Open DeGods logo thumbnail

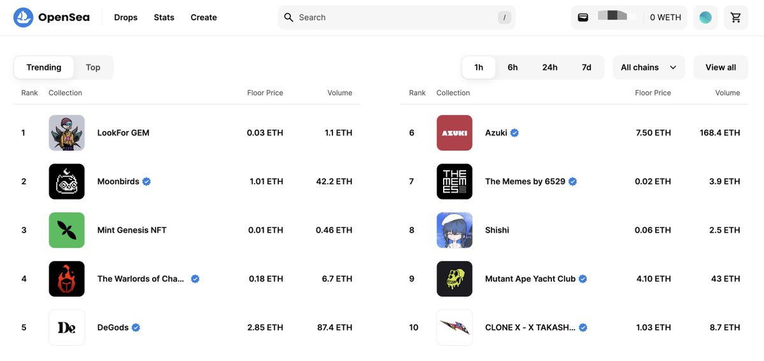pyautogui.click(x=67, y=328)
